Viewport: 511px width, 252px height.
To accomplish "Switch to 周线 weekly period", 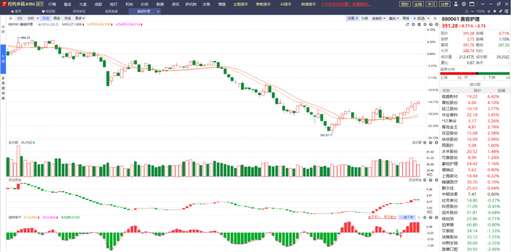I will (x=57, y=18).
